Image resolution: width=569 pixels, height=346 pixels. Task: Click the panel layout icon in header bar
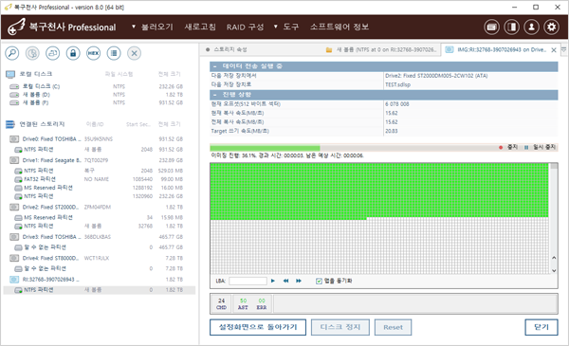(x=512, y=27)
